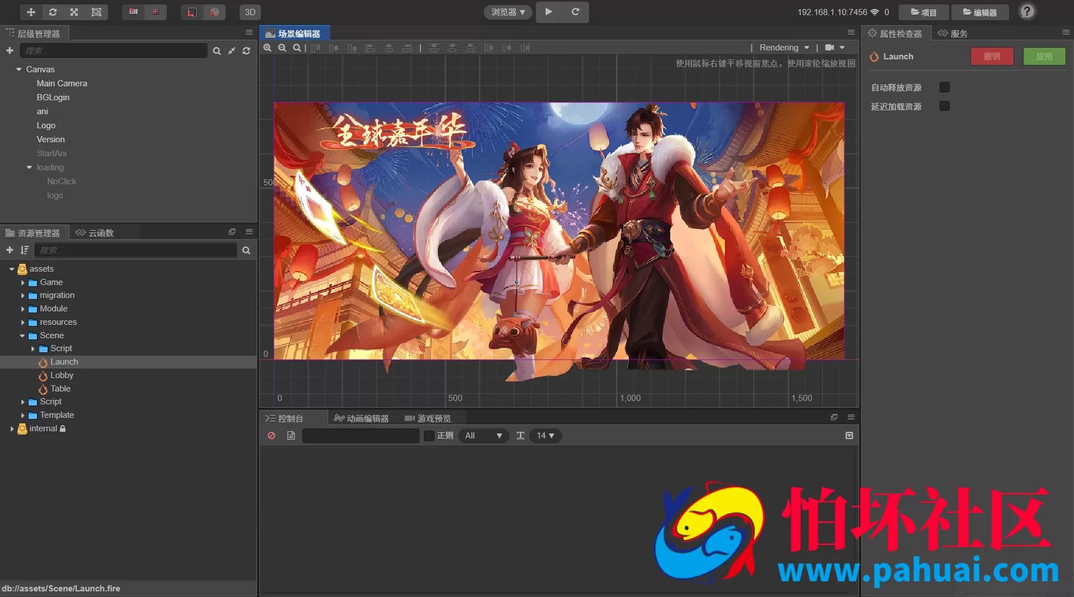
Task: Enable the 自动释放资源 checkbox
Action: tap(944, 87)
